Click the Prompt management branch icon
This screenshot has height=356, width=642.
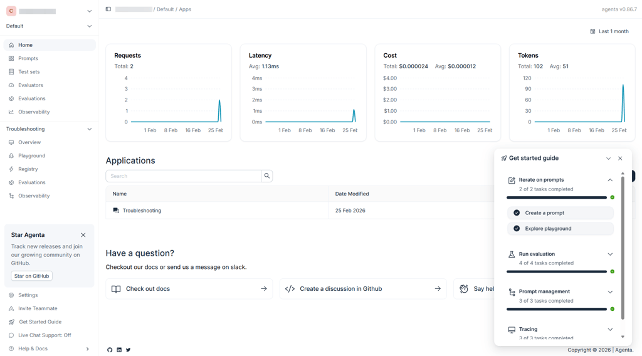tap(512, 292)
